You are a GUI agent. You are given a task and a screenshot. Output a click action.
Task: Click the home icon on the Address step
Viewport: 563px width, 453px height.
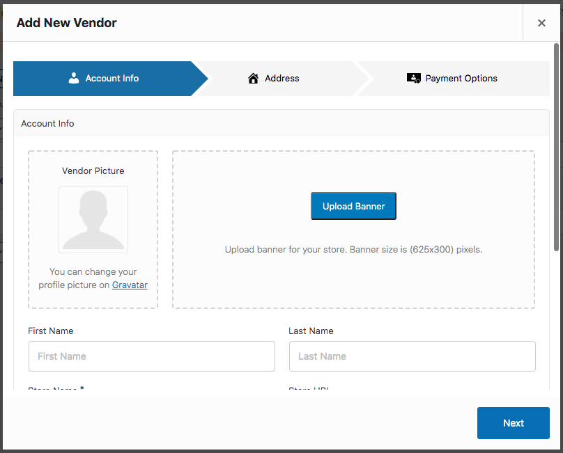(x=253, y=78)
